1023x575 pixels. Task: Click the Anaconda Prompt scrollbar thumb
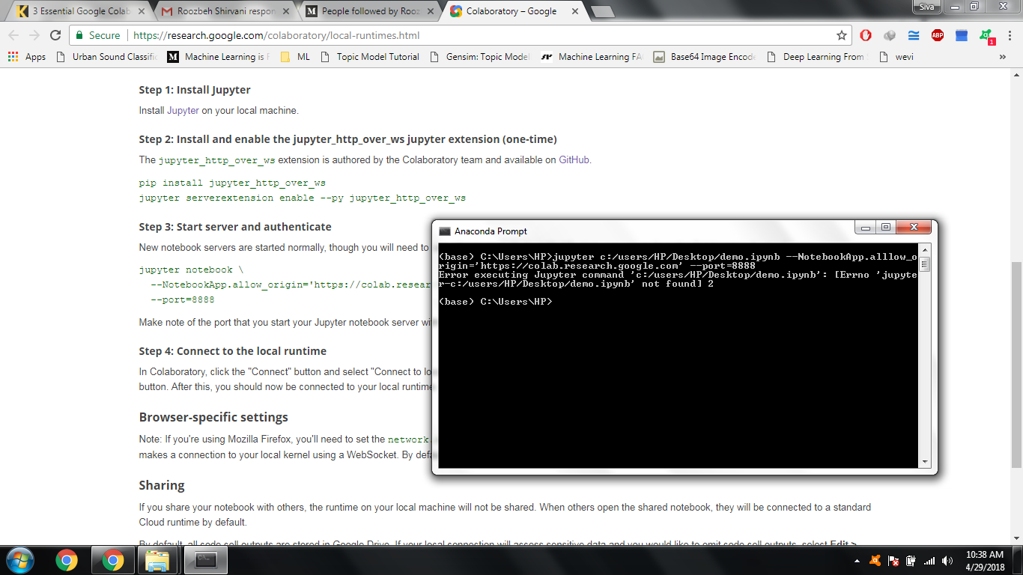click(x=924, y=264)
